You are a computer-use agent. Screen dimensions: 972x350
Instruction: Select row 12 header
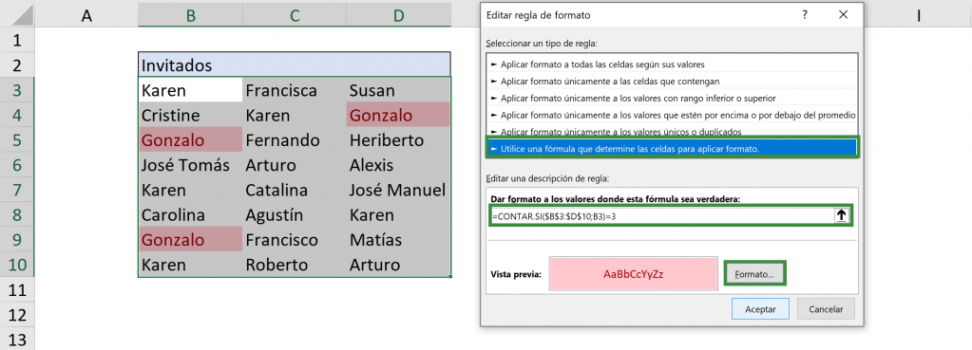(17, 315)
